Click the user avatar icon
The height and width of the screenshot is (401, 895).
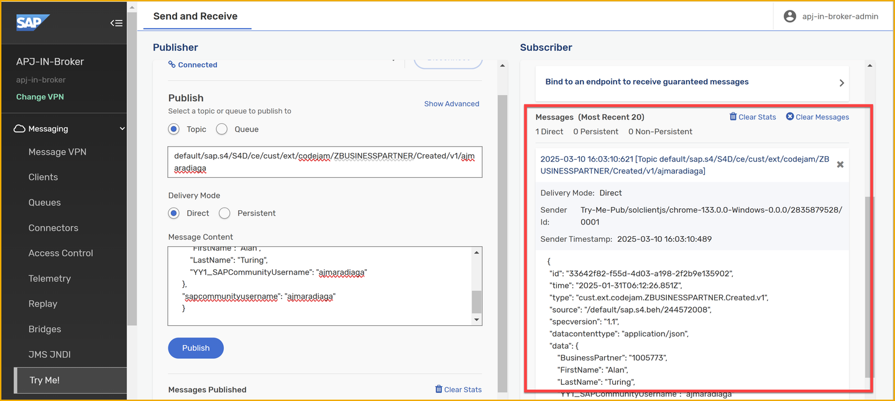(x=790, y=16)
